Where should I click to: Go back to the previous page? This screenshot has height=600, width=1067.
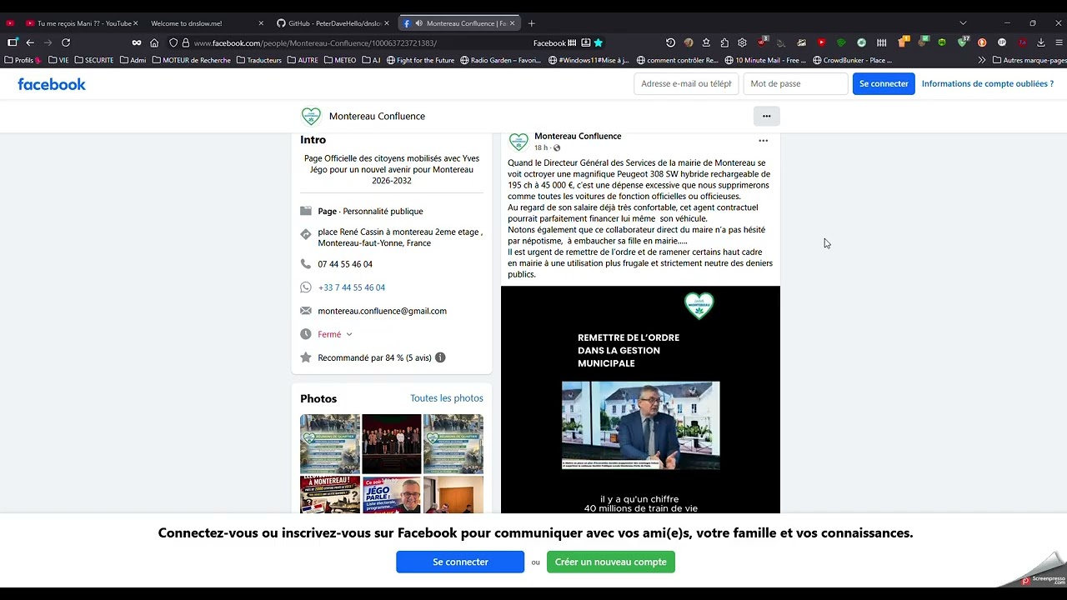[x=30, y=42]
